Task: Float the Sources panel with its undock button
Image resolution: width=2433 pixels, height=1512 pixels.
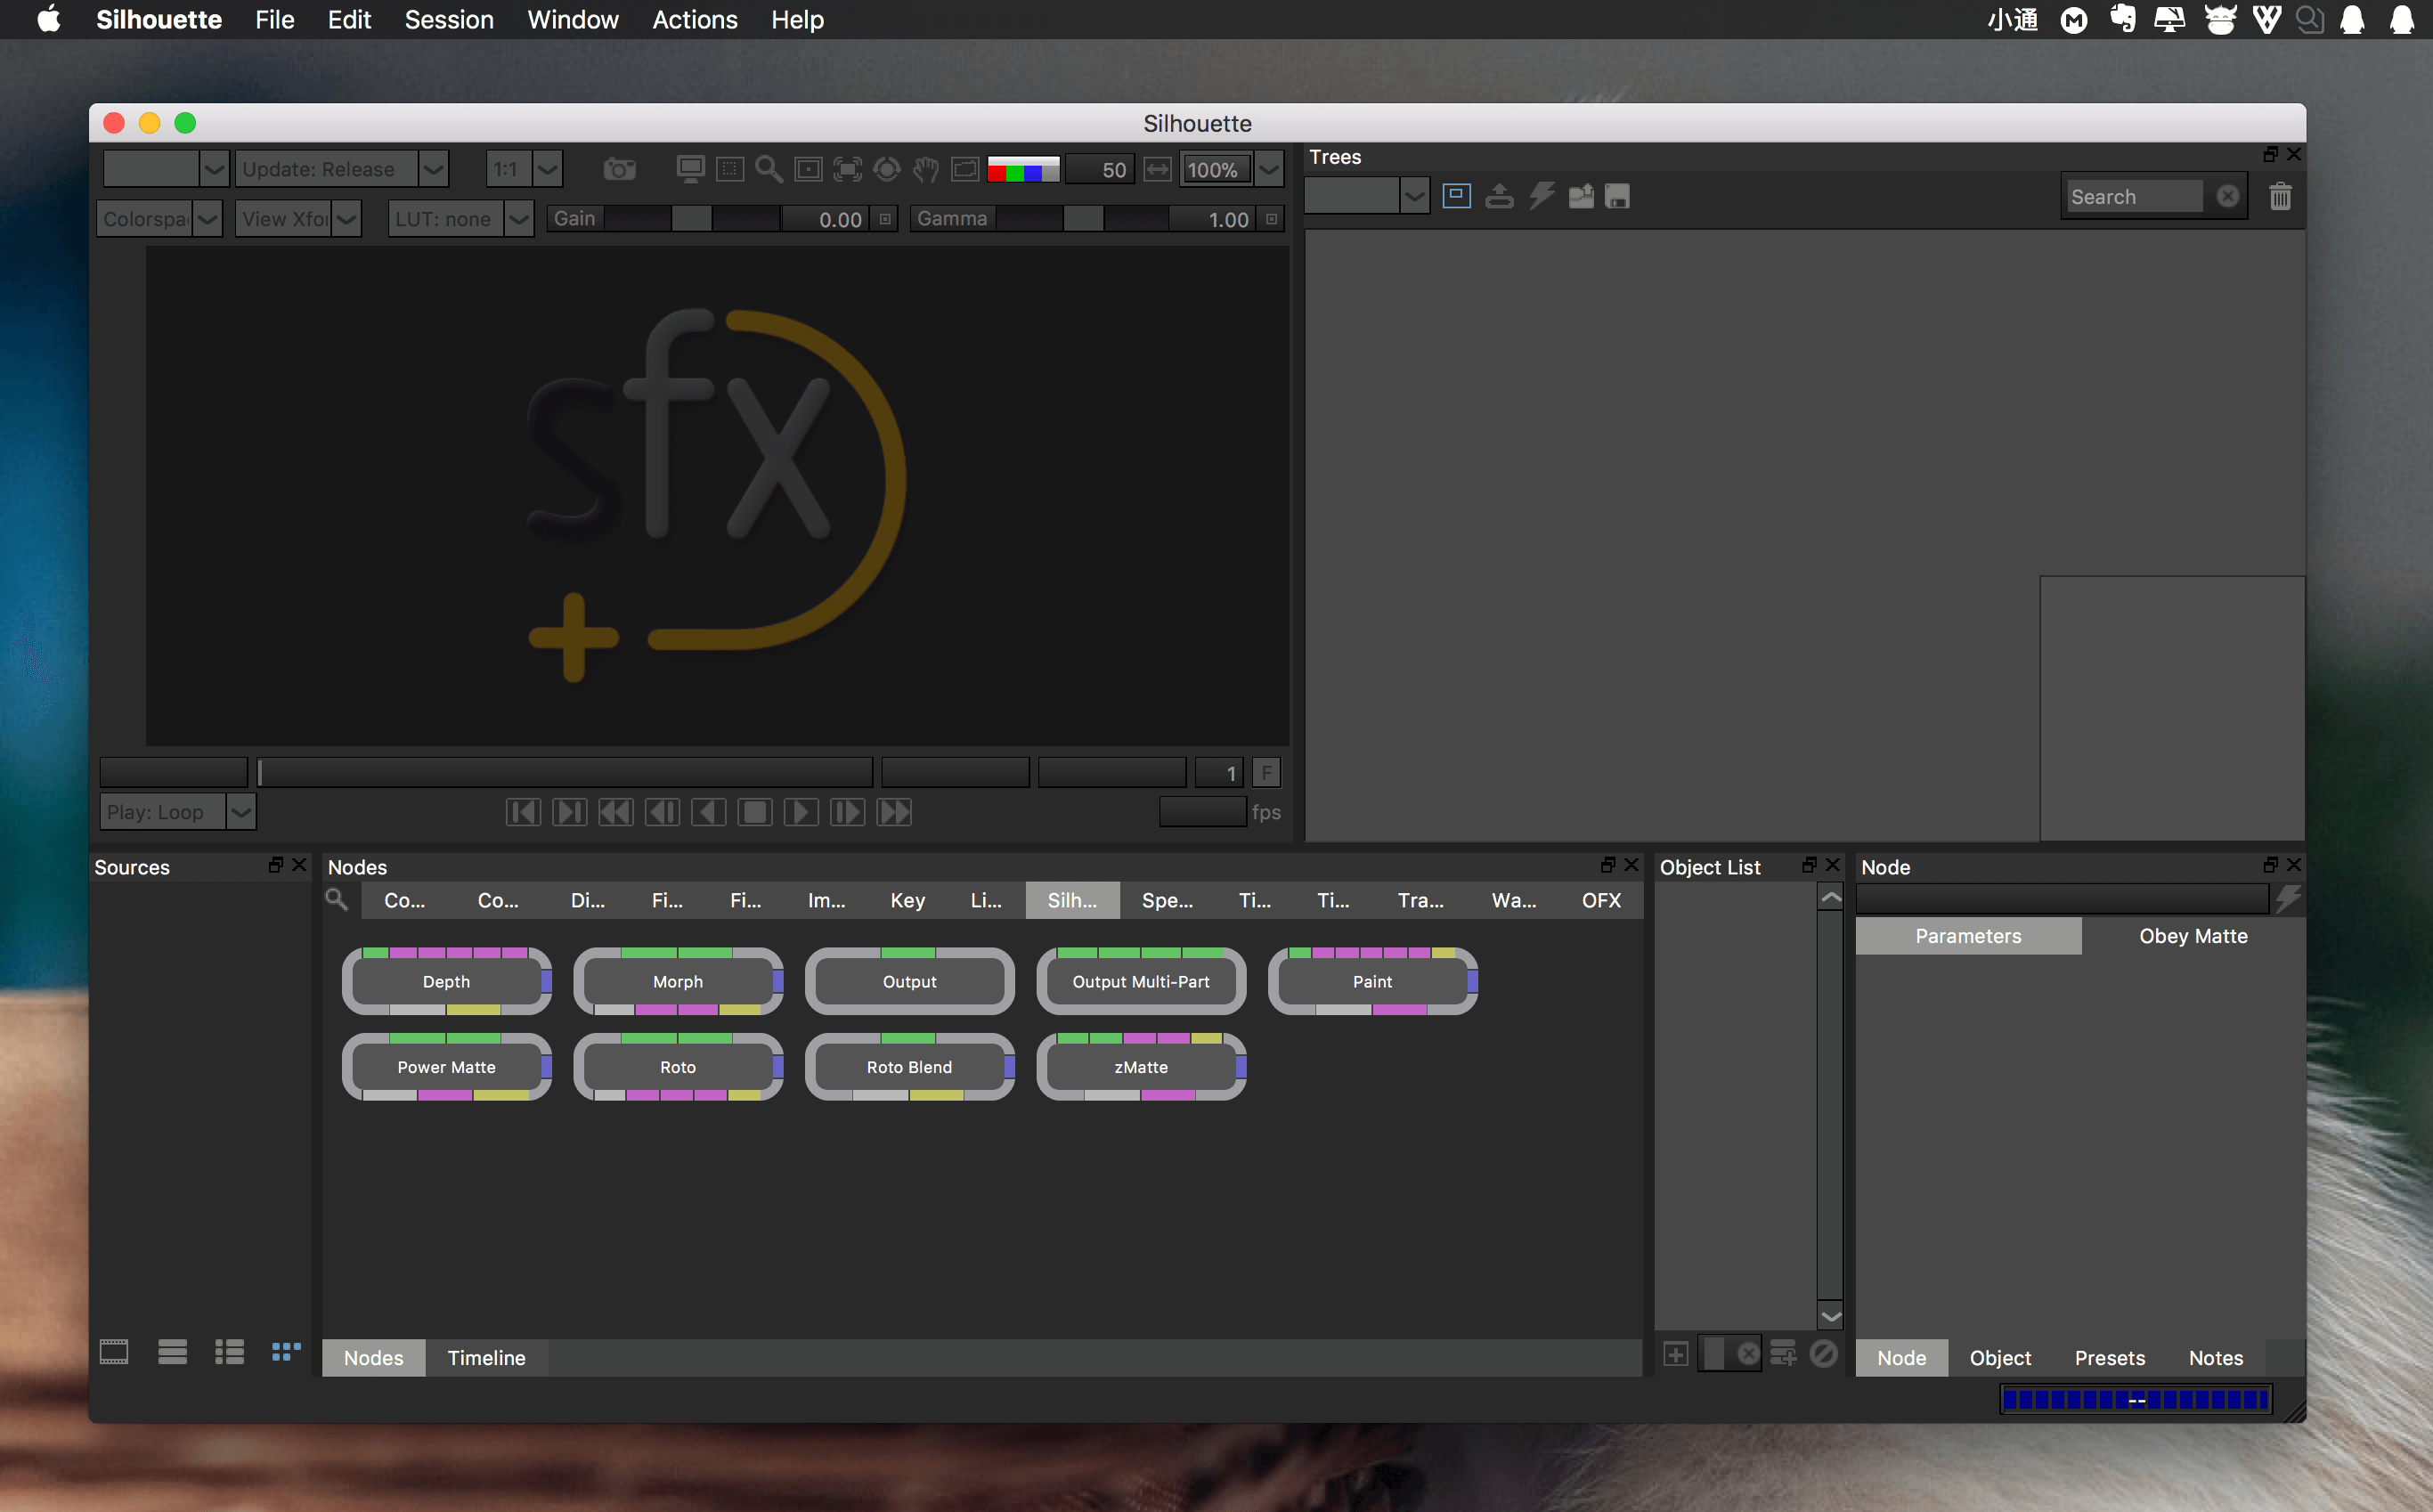Action: click(275, 865)
